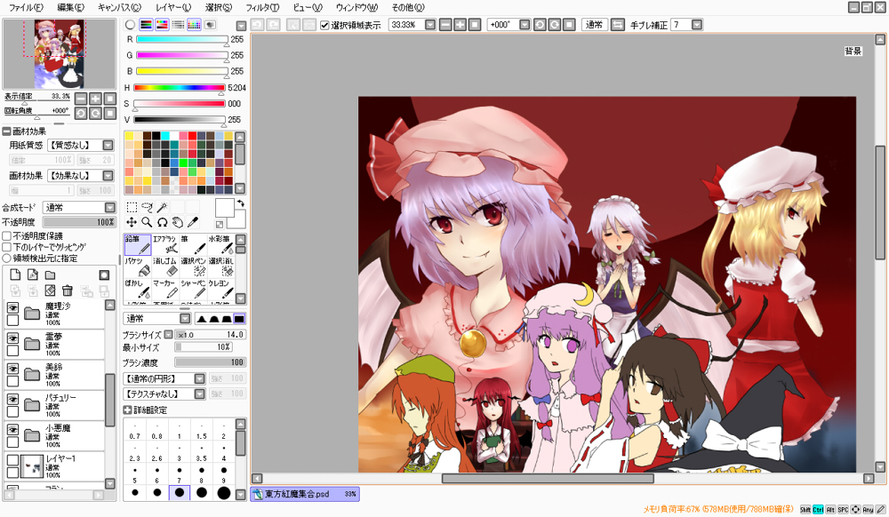Open the zoom percentage 33.33% dropdown

click(x=430, y=25)
